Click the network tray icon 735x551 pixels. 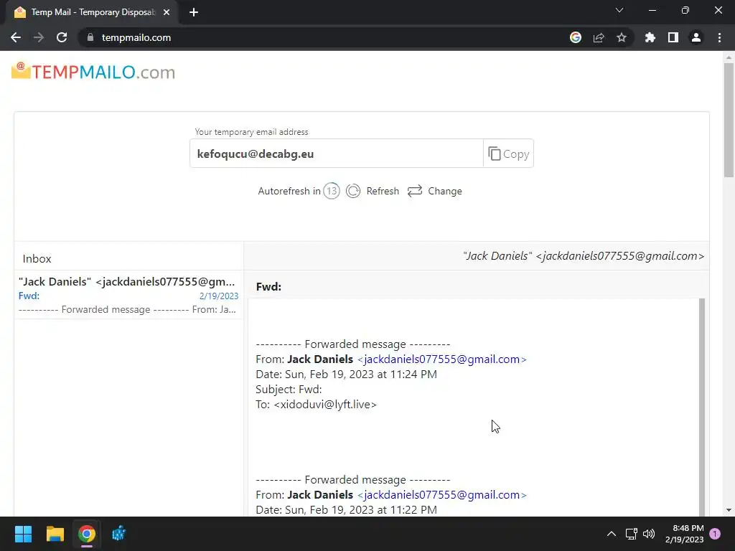click(x=631, y=534)
